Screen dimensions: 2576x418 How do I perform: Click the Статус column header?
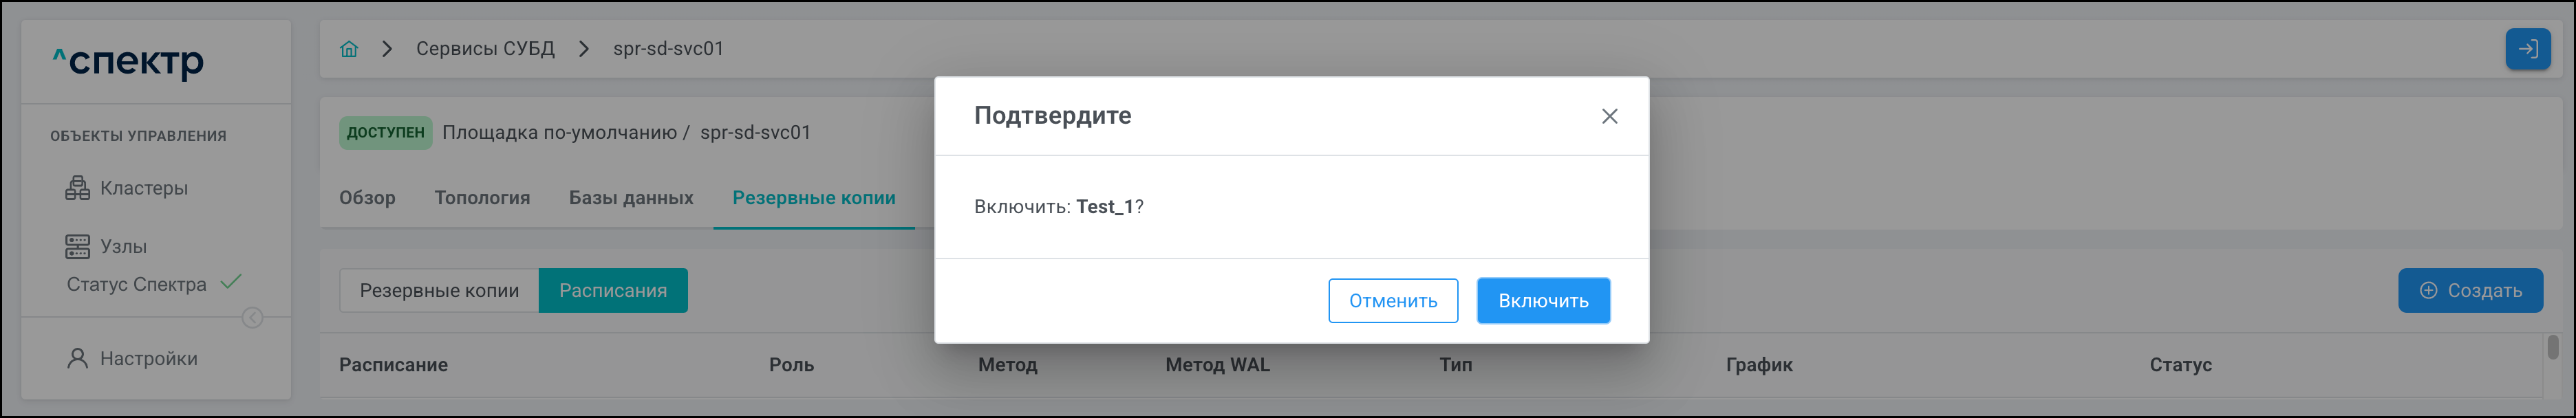click(x=2180, y=365)
